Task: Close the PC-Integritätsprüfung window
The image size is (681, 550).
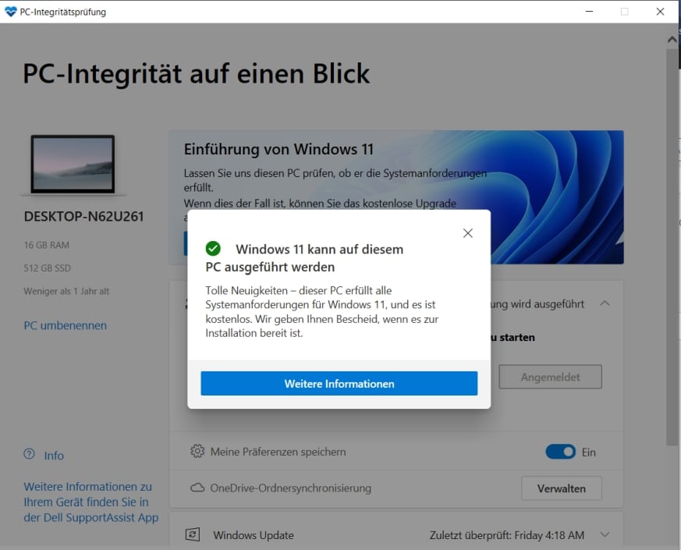Action: pos(660,11)
